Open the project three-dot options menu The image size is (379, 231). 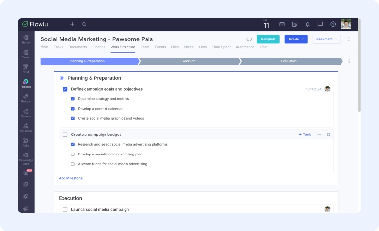[349, 39]
